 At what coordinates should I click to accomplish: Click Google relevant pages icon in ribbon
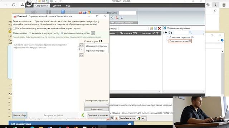(x=112, y=17)
